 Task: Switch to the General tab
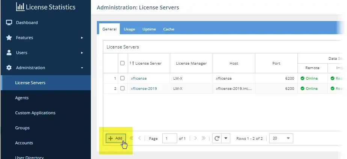pyautogui.click(x=109, y=29)
